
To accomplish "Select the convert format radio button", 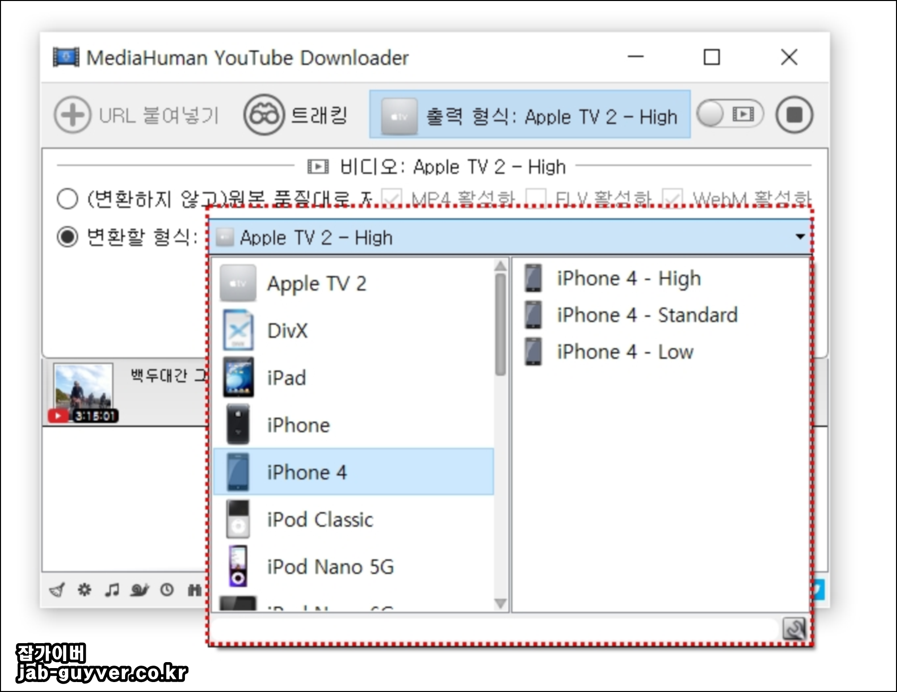I will pos(67,237).
